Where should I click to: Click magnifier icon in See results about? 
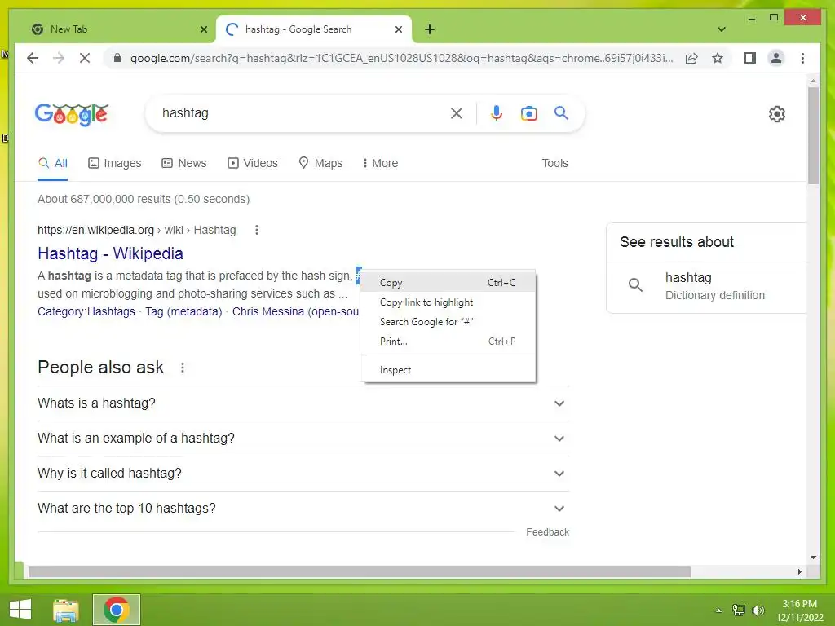(635, 284)
